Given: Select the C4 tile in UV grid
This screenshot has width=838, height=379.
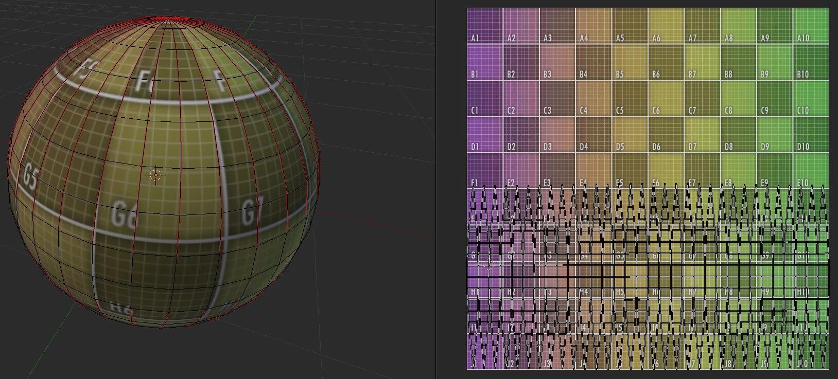Looking at the screenshot, I should tap(593, 98).
